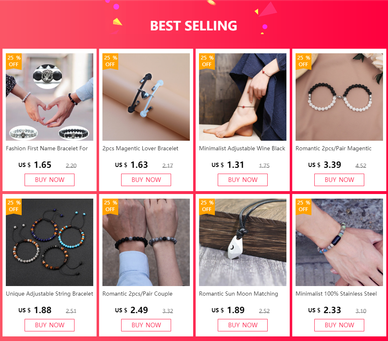Buy the 3.39 Romantic 2pcs/Pair Magentic bracelet
The height and width of the screenshot is (341, 388).
(339, 179)
